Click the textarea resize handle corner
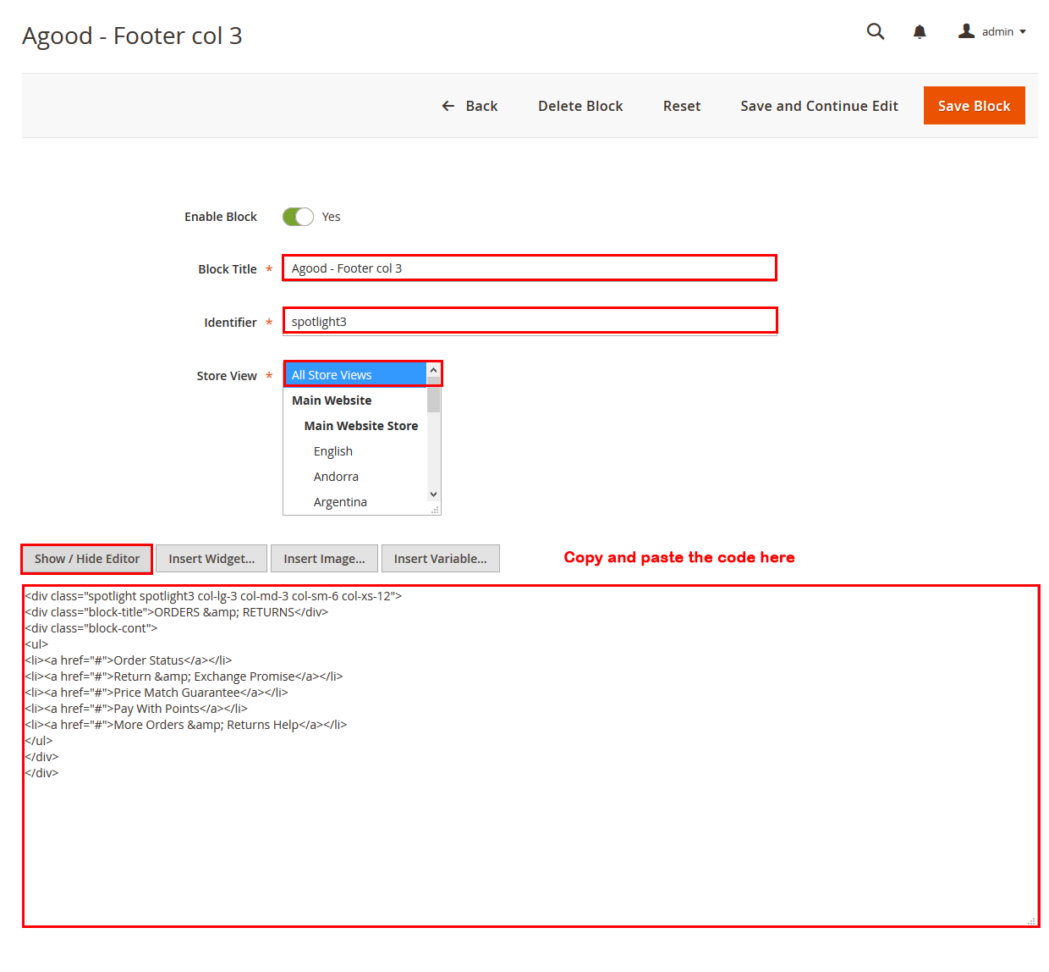Image resolution: width=1049 pixels, height=972 pixels. (x=1031, y=920)
